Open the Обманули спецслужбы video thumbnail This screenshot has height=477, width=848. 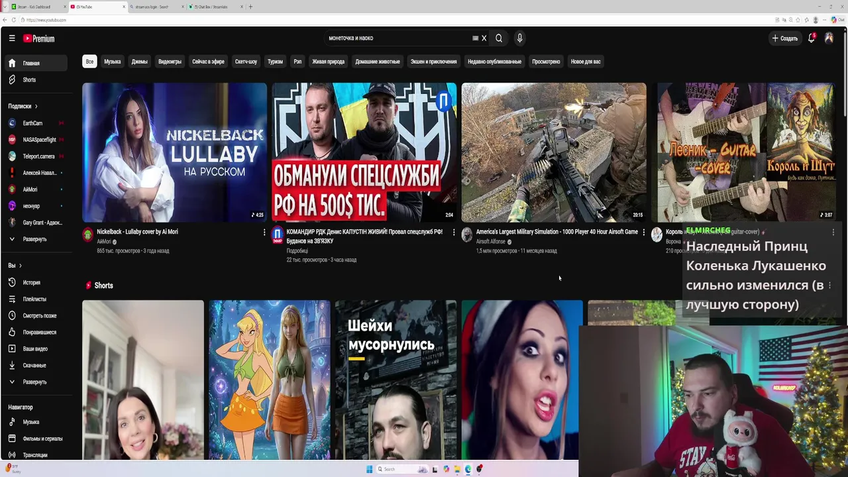(x=364, y=152)
